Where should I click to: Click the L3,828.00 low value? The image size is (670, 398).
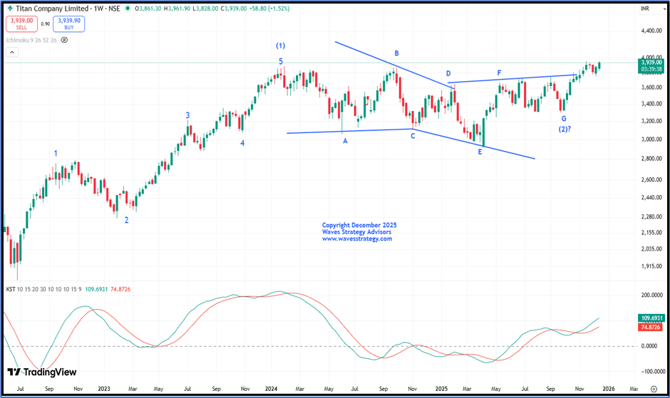pos(205,9)
